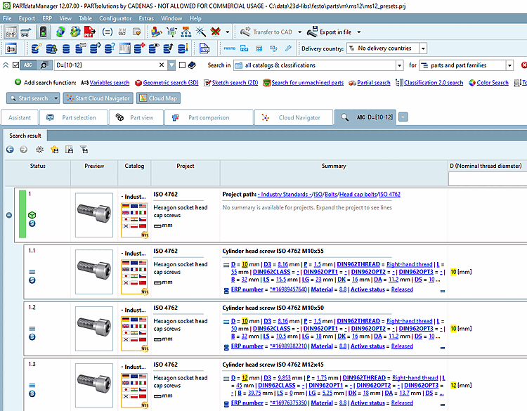Open the Configurator menu

click(115, 18)
